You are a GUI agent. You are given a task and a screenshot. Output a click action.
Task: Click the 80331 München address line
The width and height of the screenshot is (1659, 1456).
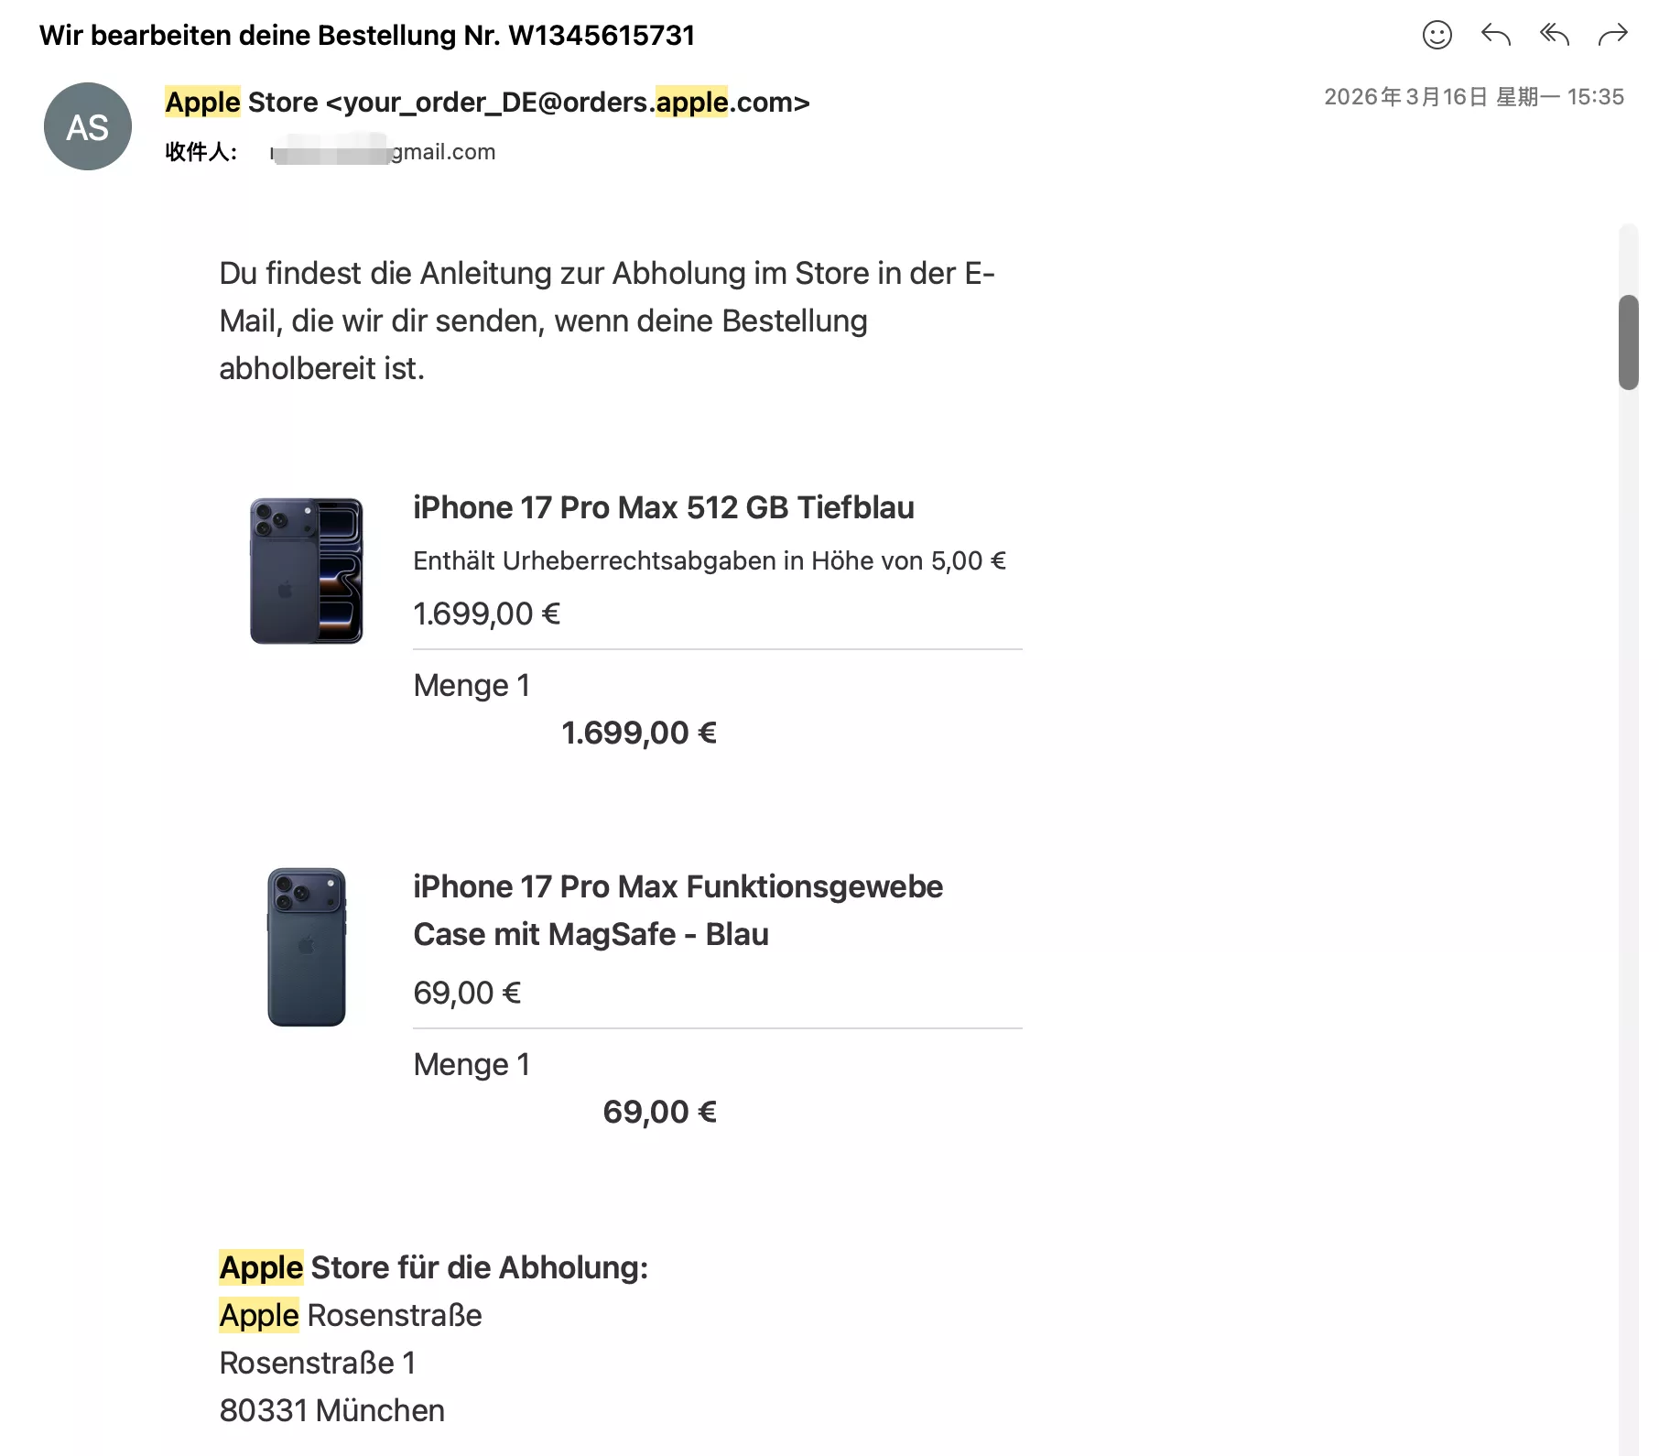(x=331, y=1410)
